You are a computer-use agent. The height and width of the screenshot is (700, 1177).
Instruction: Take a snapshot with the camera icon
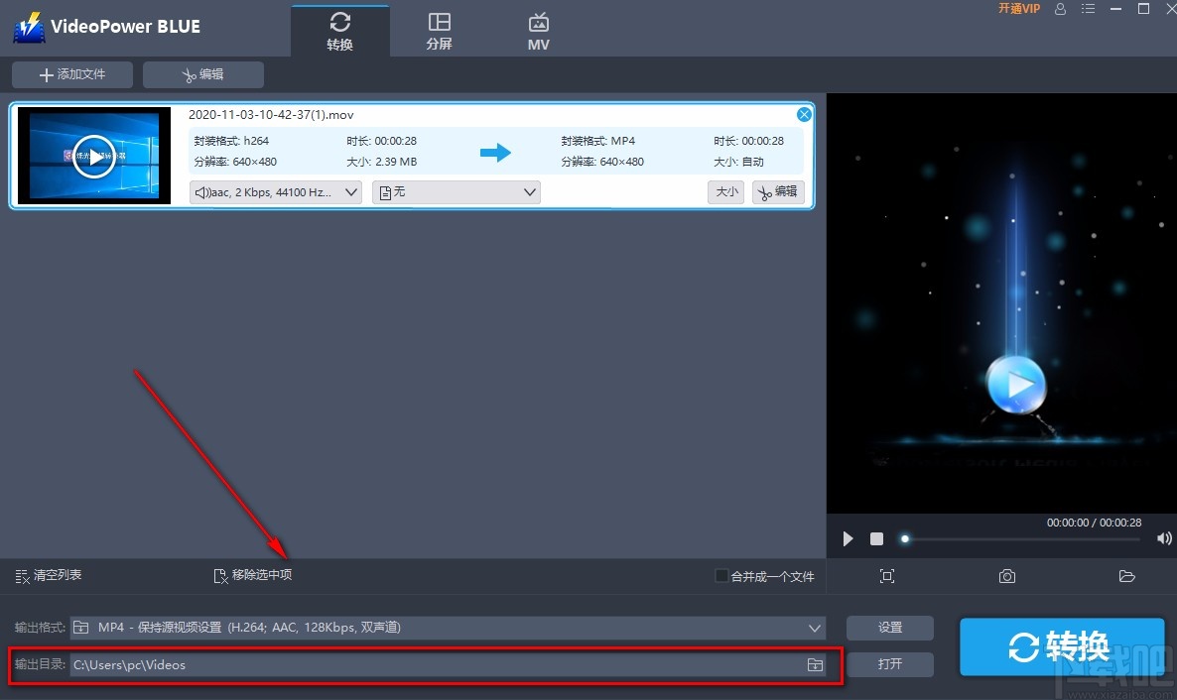click(1006, 575)
